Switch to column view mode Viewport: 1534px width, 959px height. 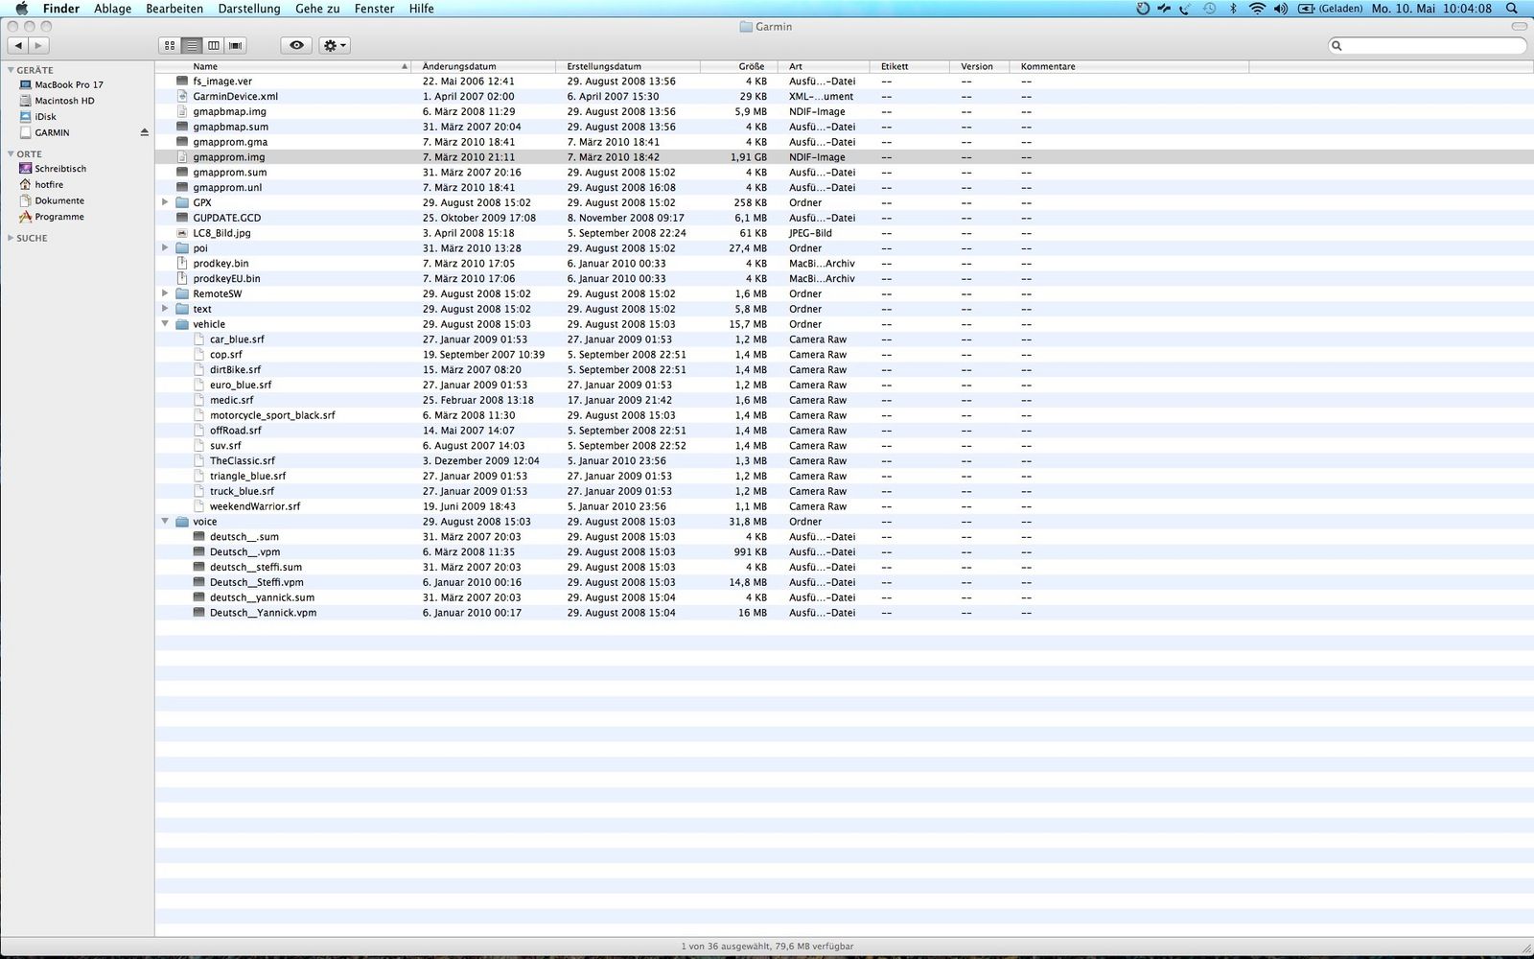(x=214, y=45)
